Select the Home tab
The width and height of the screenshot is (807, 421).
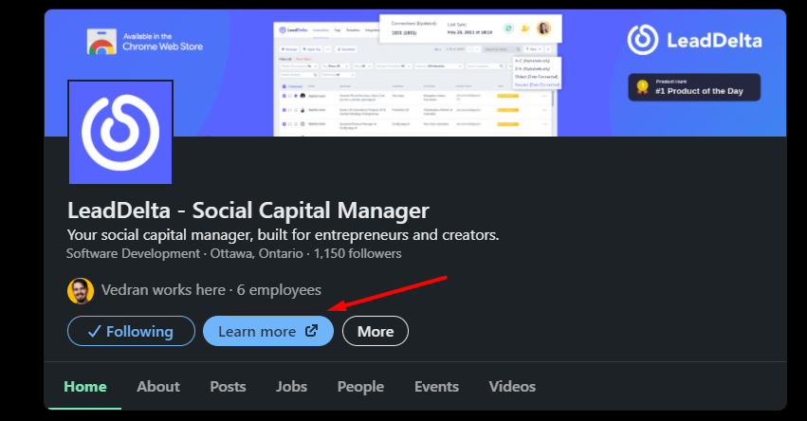[x=85, y=387]
